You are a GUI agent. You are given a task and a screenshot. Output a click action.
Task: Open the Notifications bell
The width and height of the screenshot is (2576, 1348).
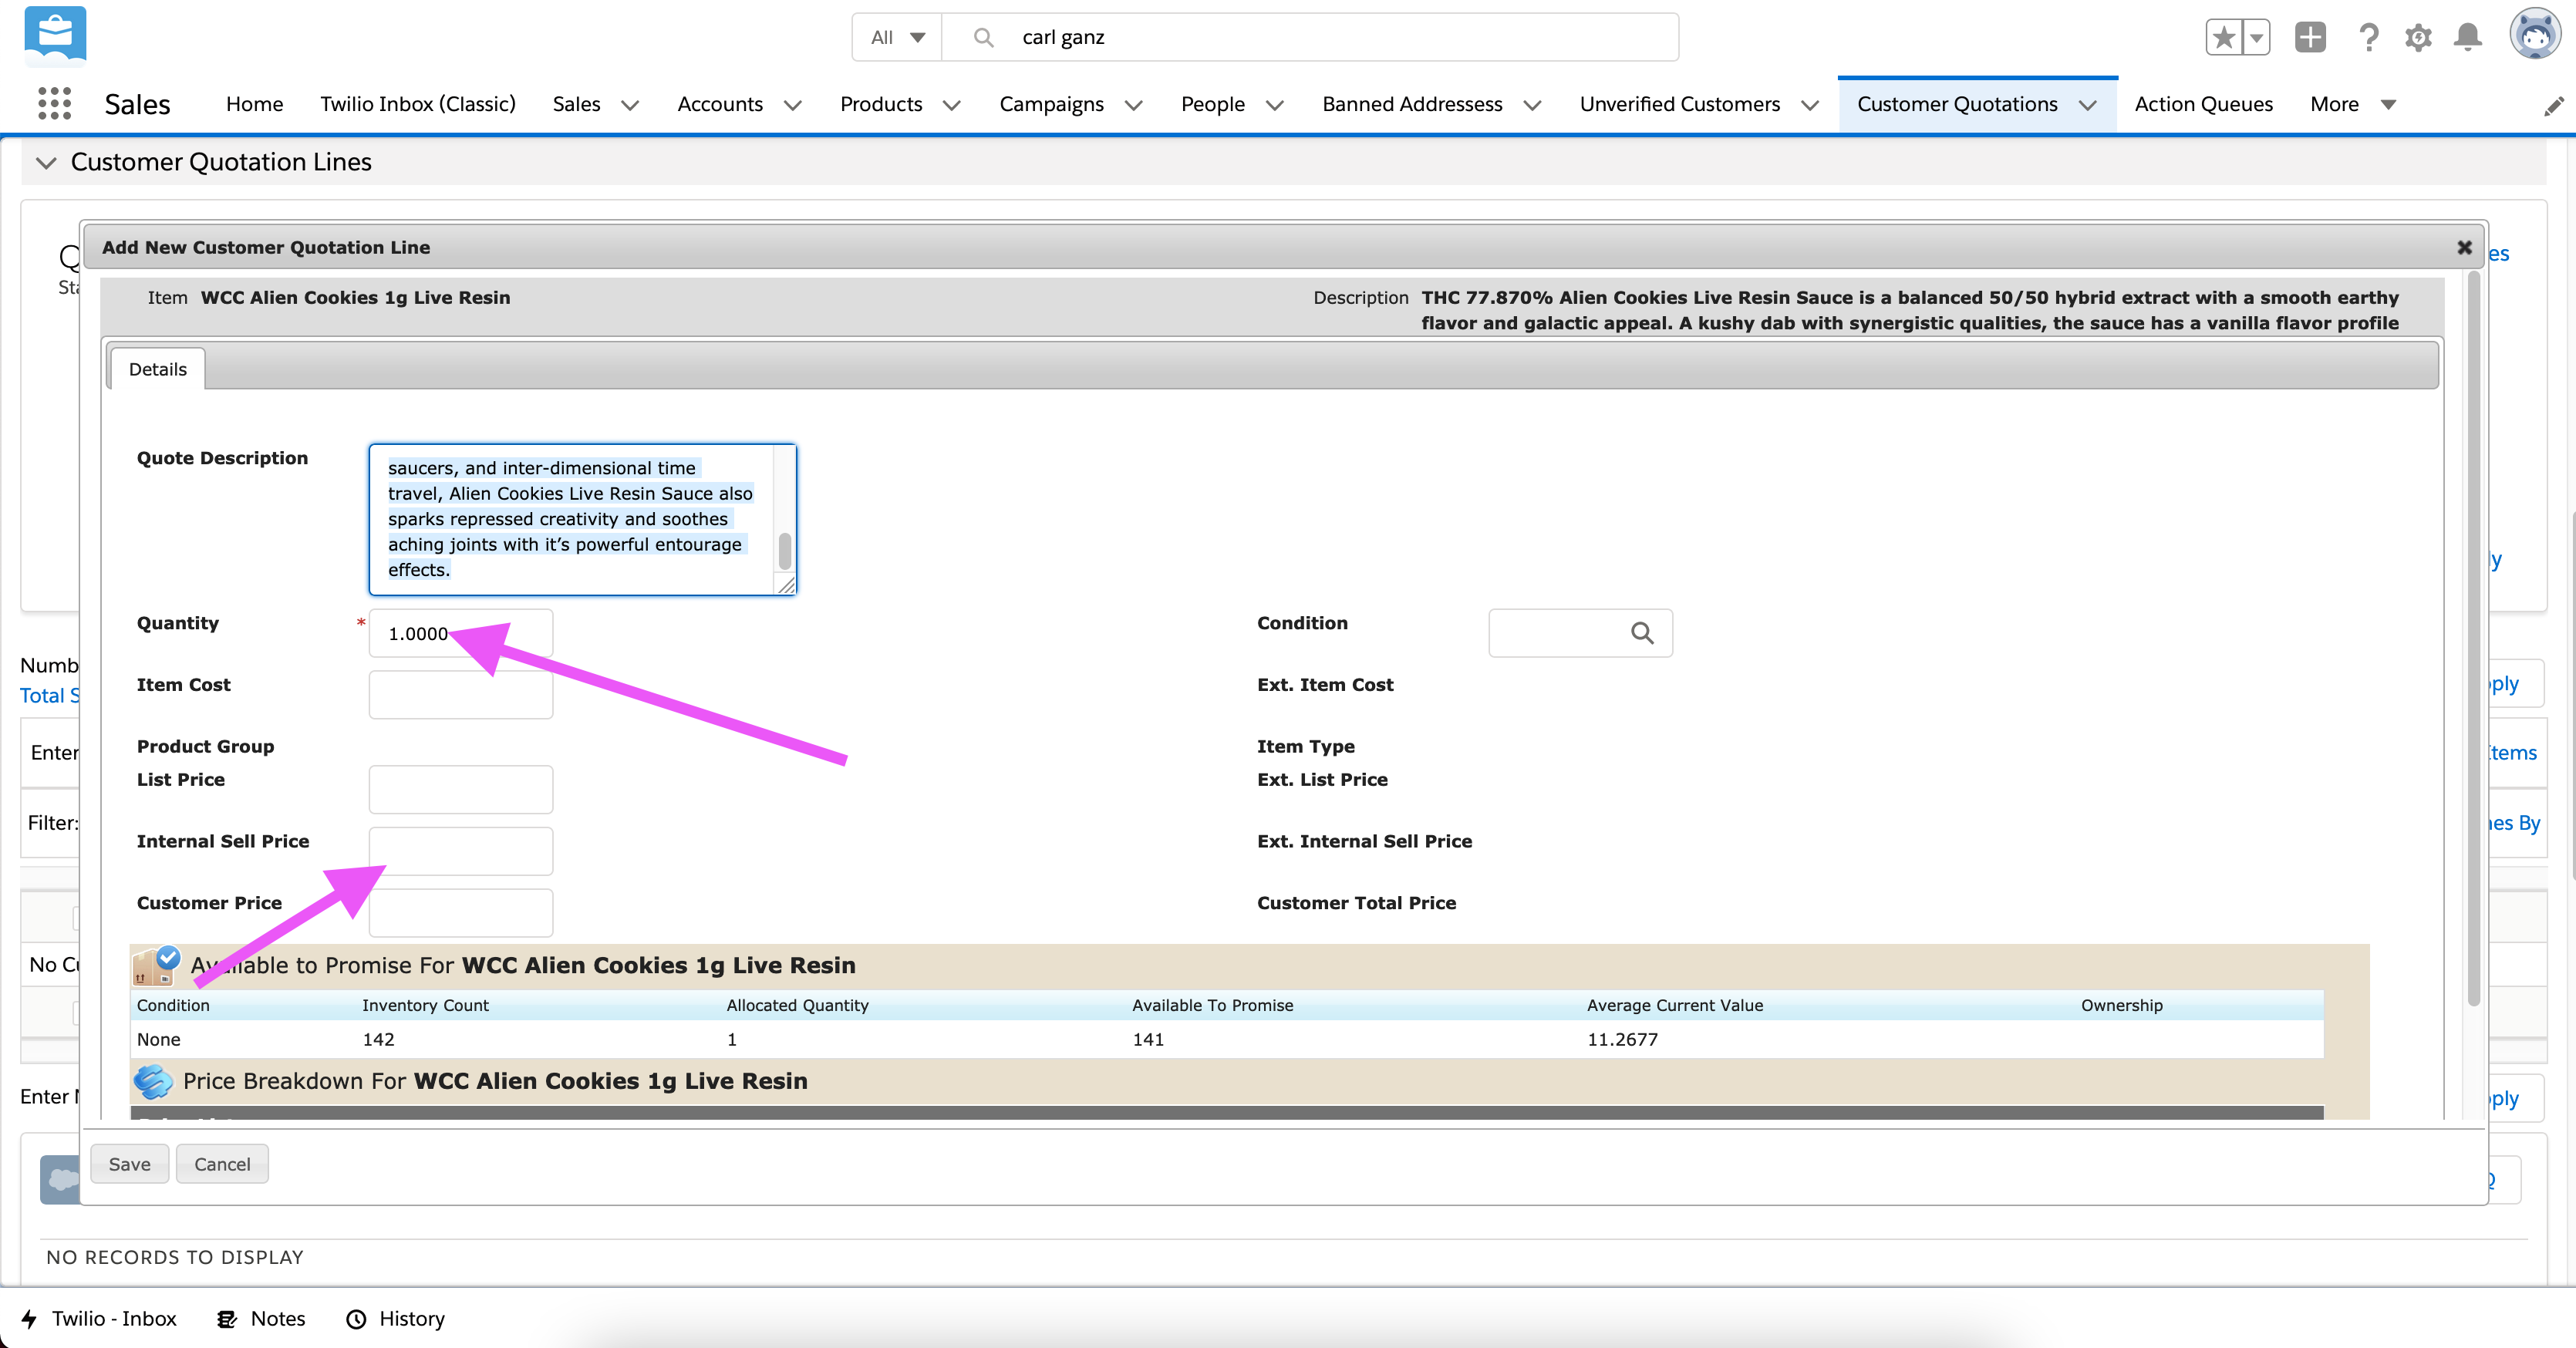click(x=2468, y=38)
